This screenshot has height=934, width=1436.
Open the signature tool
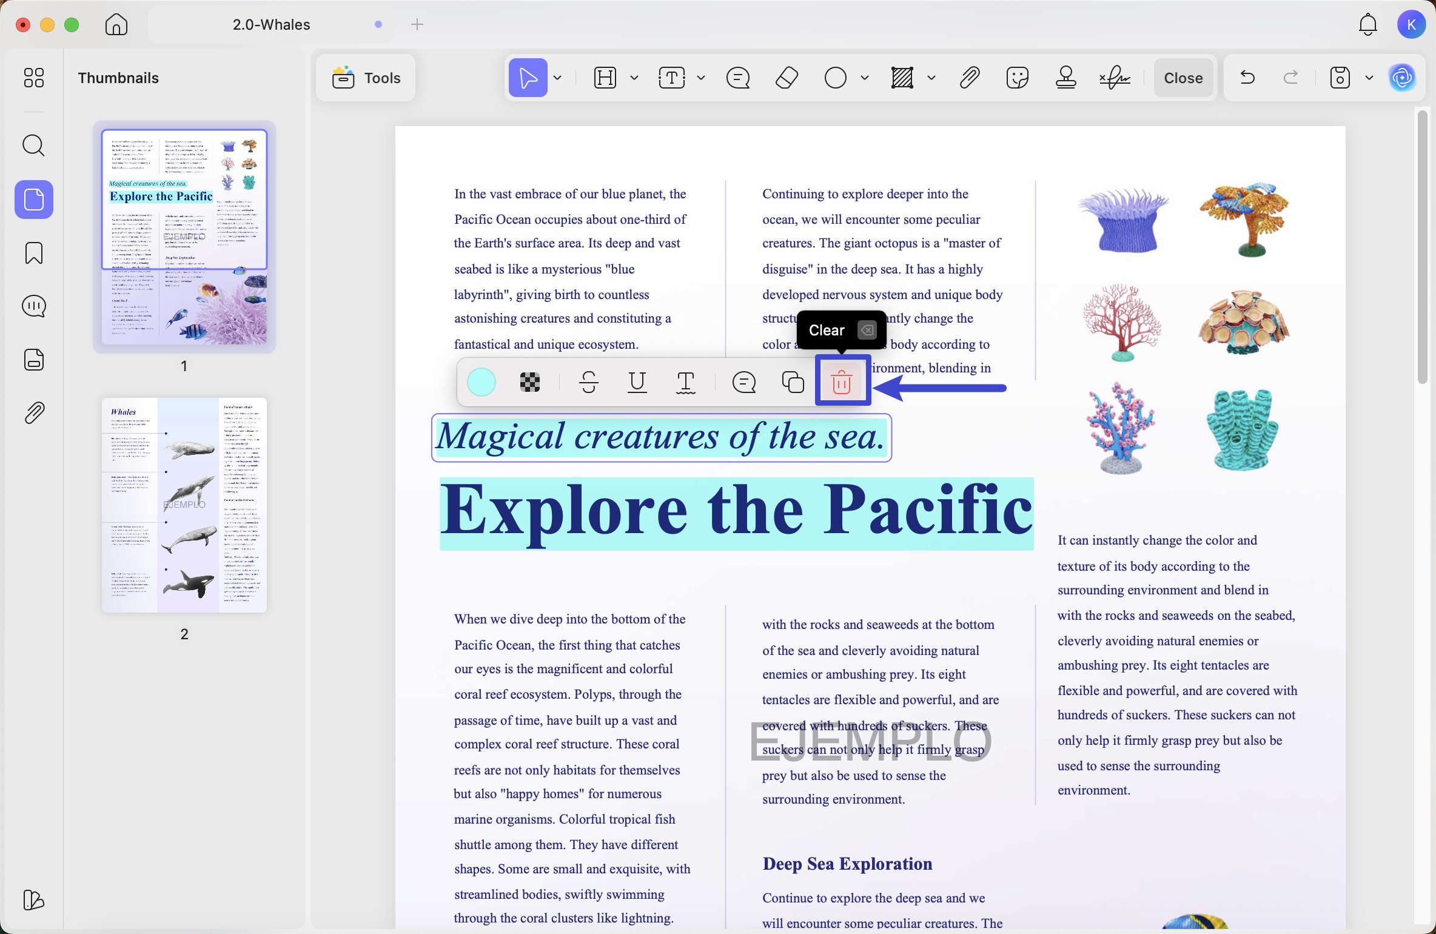(1115, 78)
